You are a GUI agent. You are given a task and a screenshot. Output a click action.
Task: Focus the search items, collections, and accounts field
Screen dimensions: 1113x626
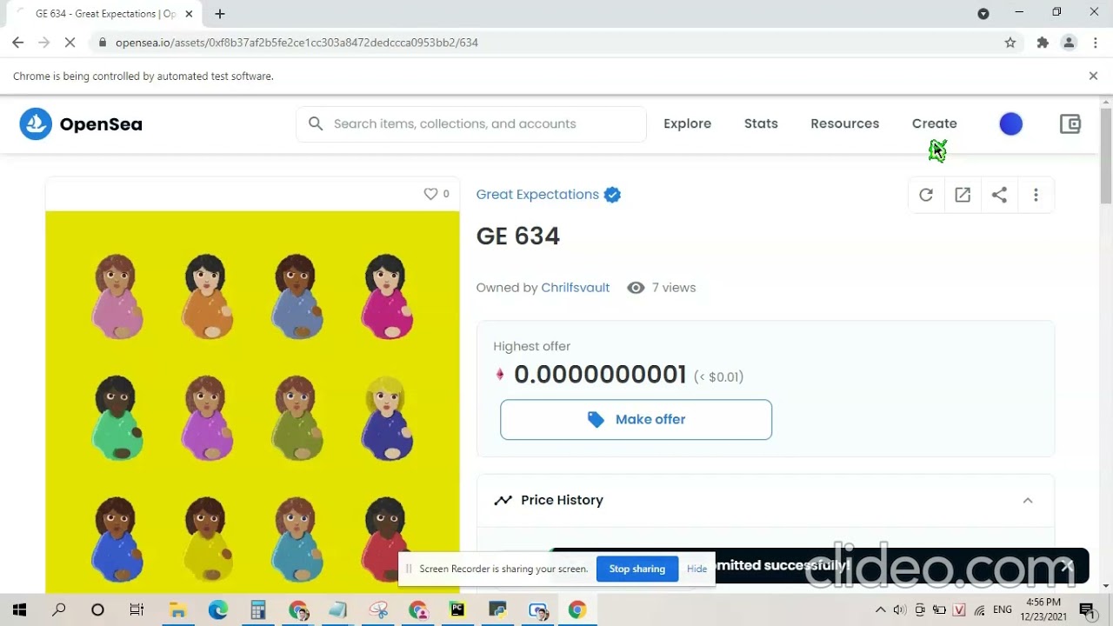point(471,123)
